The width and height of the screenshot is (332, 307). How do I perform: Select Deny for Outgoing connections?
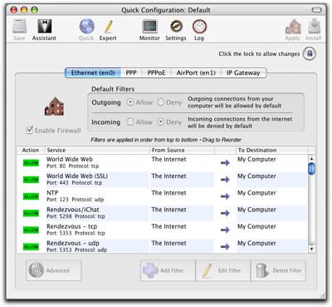[x=160, y=102]
